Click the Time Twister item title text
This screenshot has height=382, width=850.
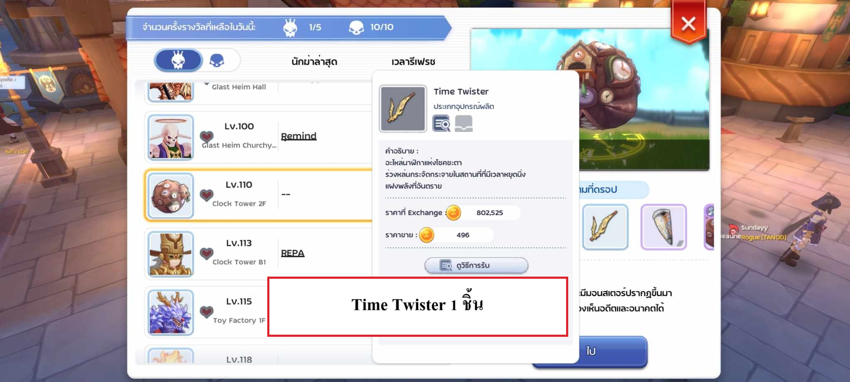pyautogui.click(x=461, y=92)
